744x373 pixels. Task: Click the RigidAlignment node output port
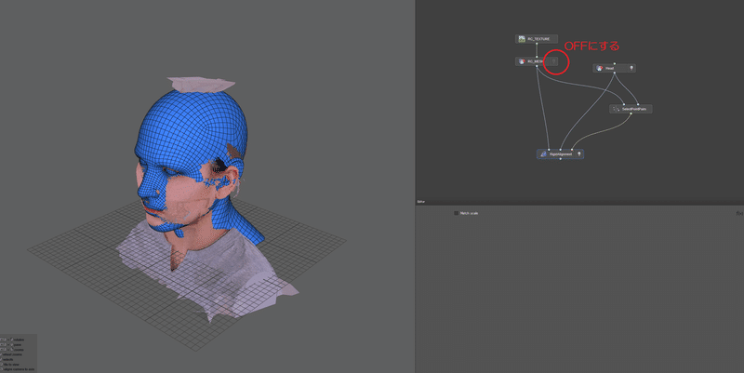(x=561, y=159)
